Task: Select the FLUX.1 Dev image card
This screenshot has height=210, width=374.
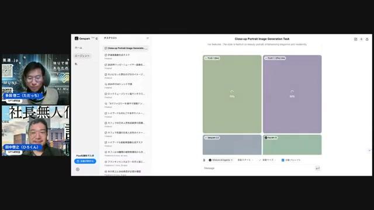Action: tap(232, 94)
